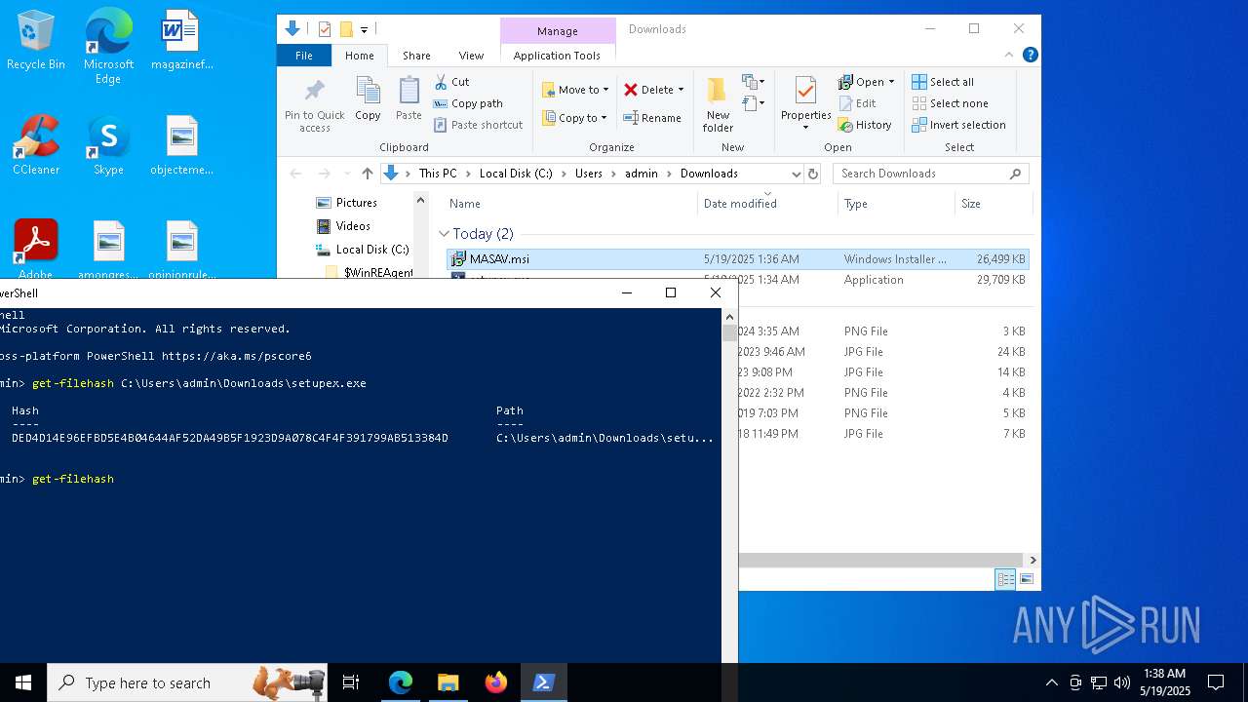The image size is (1248, 702).
Task: Click Edit in the Open group
Action: [857, 103]
